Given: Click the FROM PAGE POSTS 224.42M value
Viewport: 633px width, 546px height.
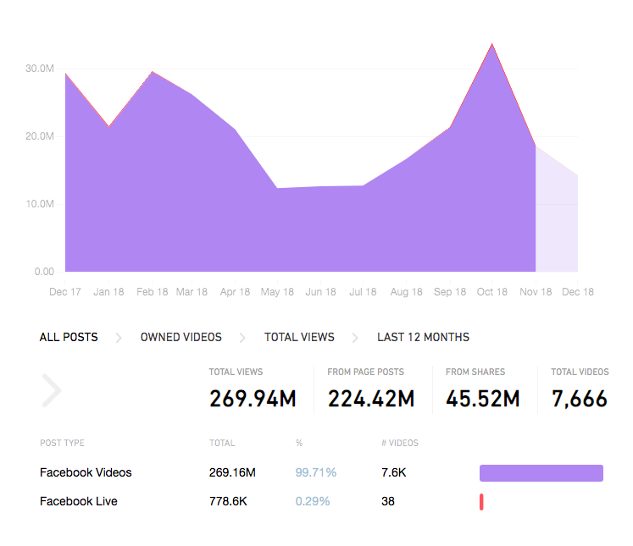Looking at the screenshot, I should point(371,399).
